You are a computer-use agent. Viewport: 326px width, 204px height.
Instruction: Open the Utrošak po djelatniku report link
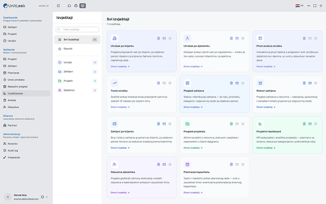[x=193, y=66]
